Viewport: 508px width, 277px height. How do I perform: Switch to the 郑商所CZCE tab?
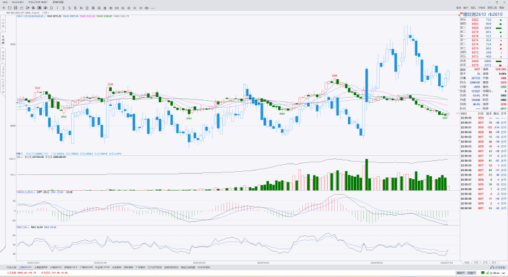[71, 267]
